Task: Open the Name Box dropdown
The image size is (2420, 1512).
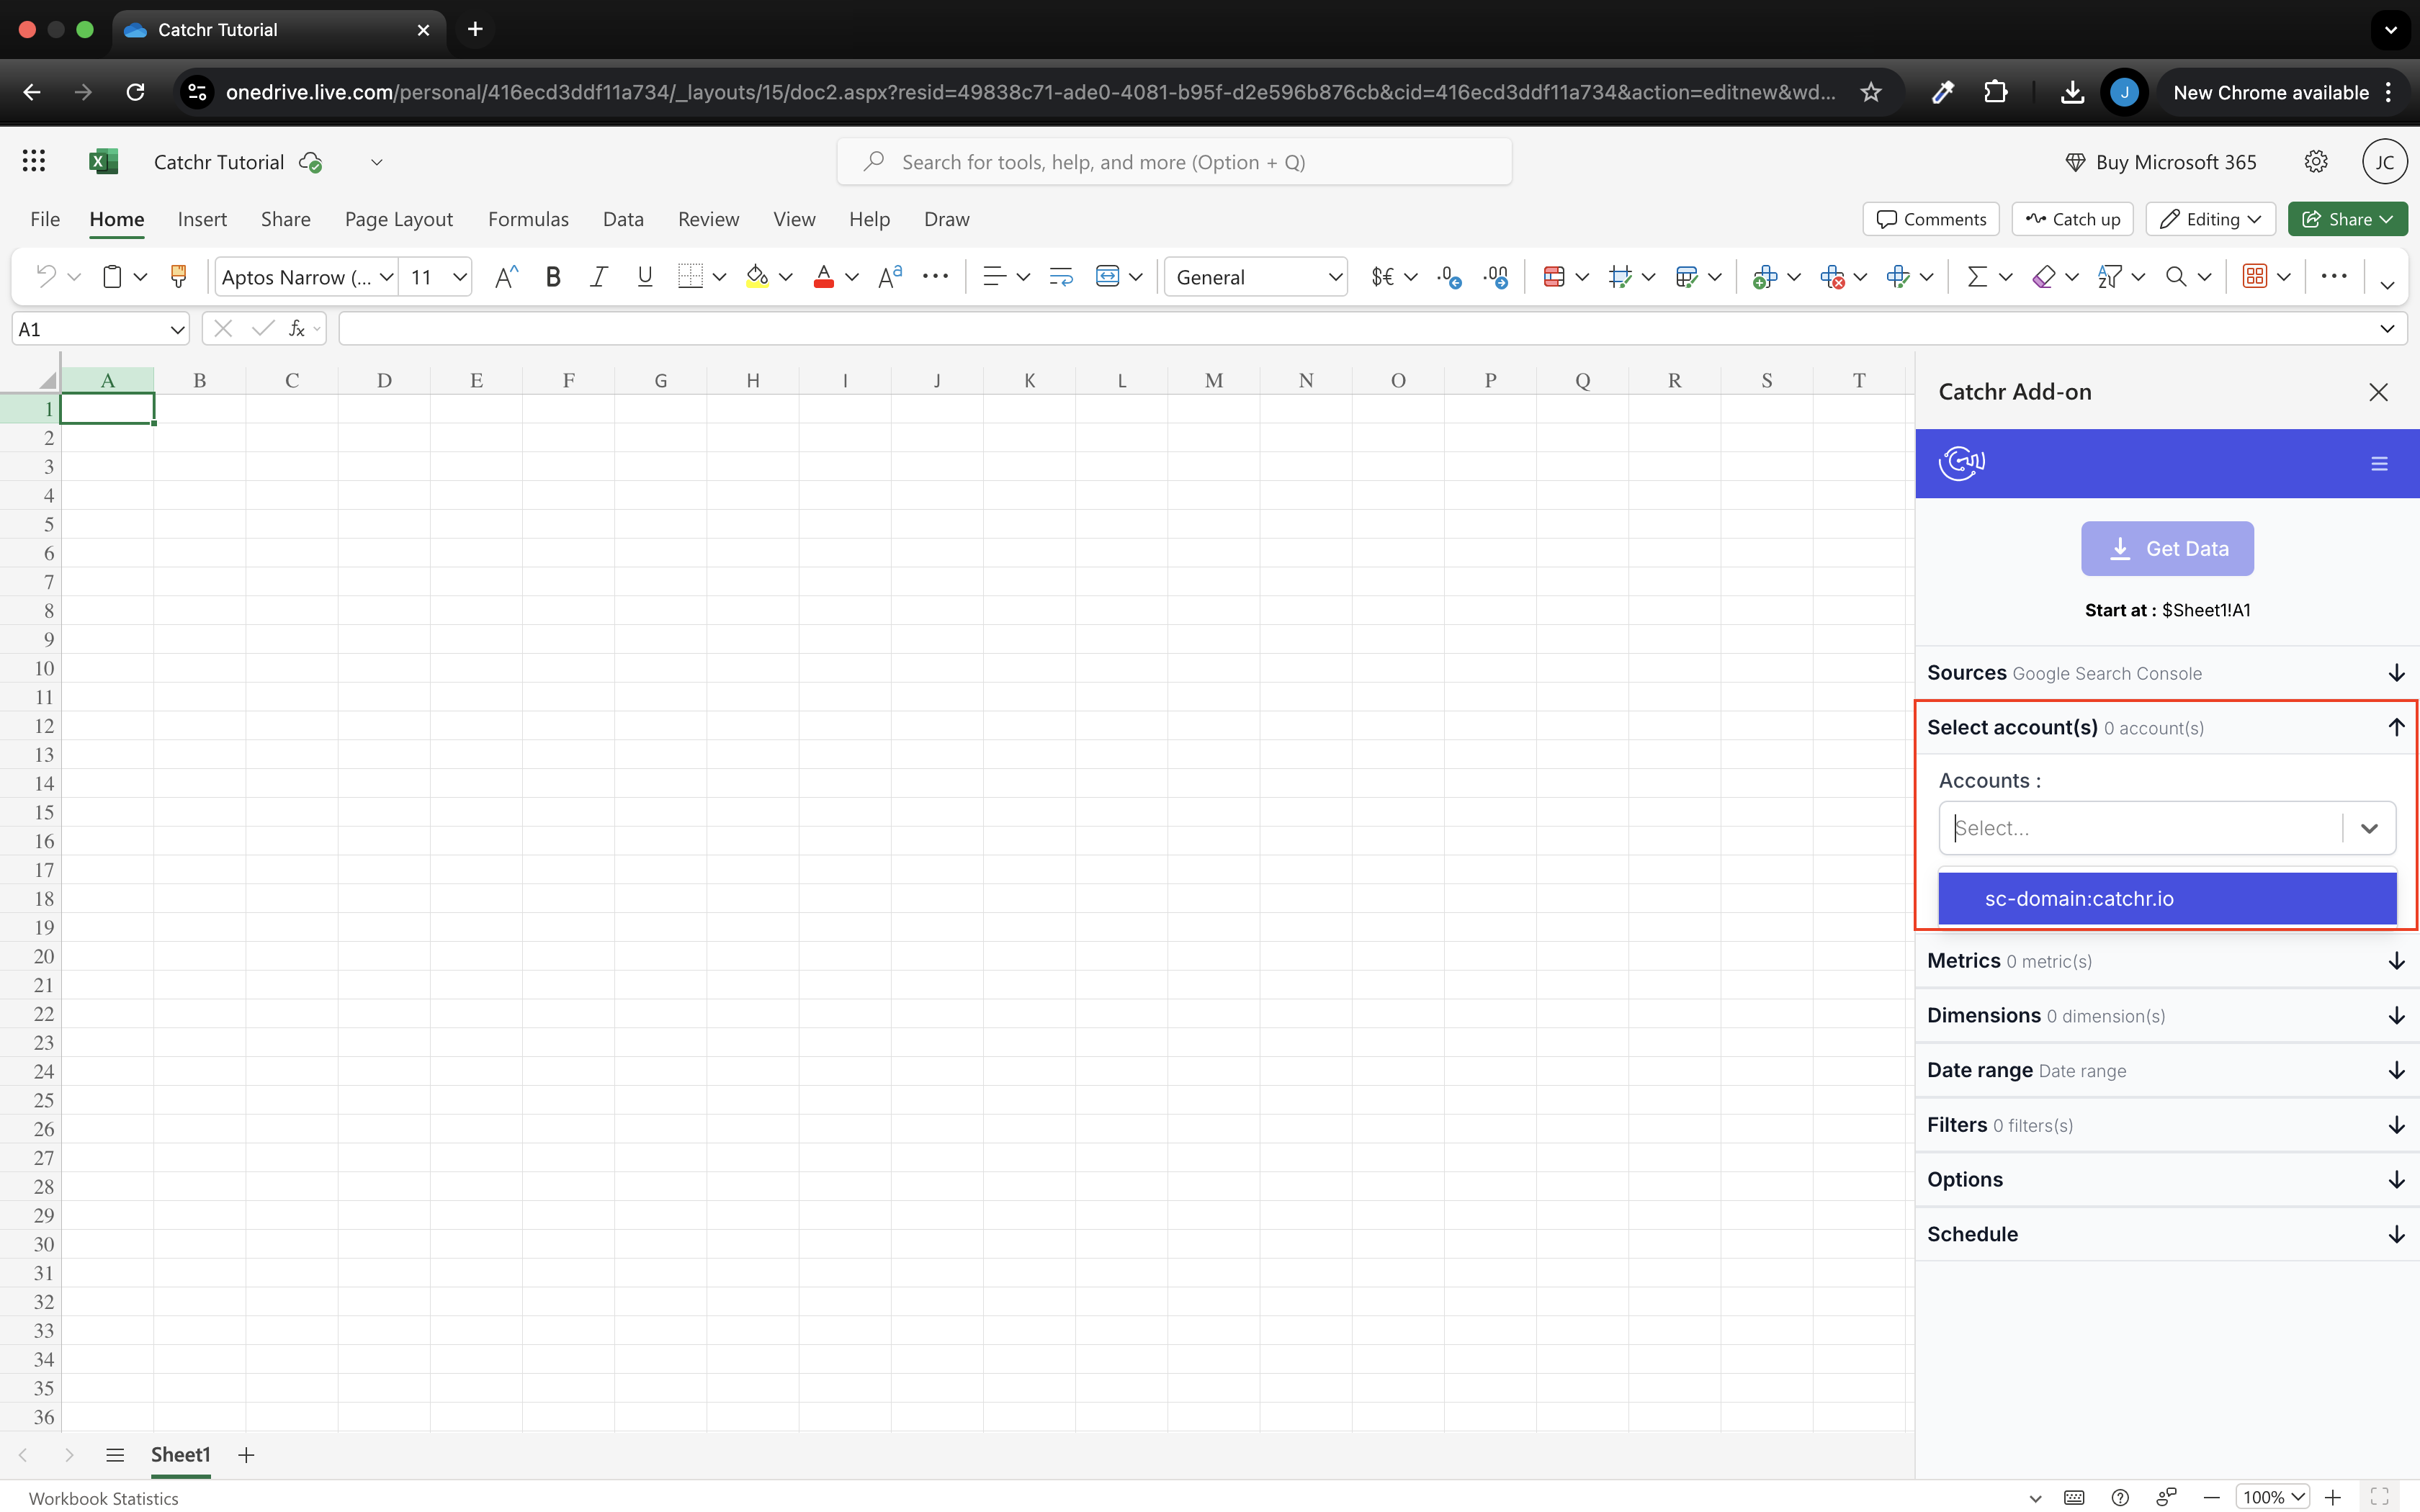Action: (x=177, y=329)
